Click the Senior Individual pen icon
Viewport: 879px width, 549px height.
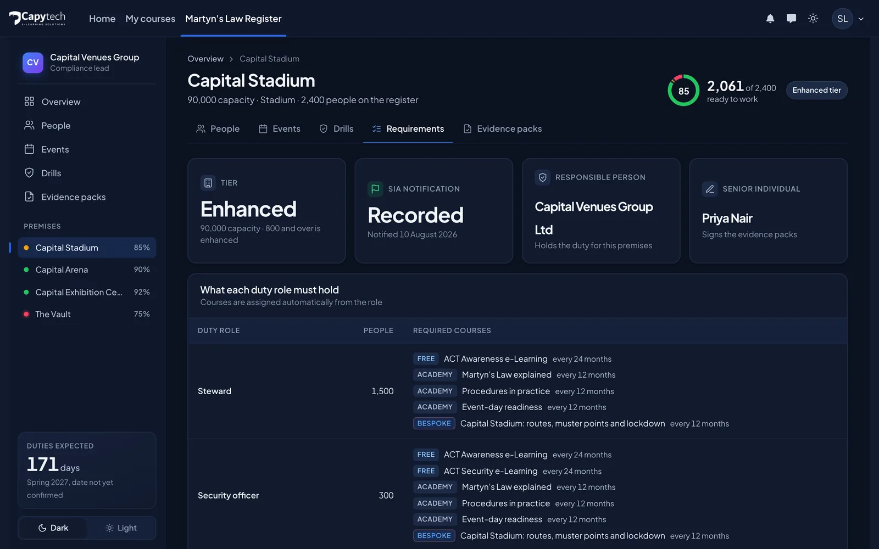click(710, 189)
